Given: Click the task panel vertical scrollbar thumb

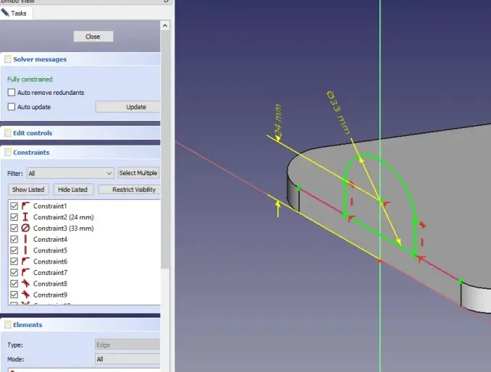Looking at the screenshot, I should click(x=165, y=150).
